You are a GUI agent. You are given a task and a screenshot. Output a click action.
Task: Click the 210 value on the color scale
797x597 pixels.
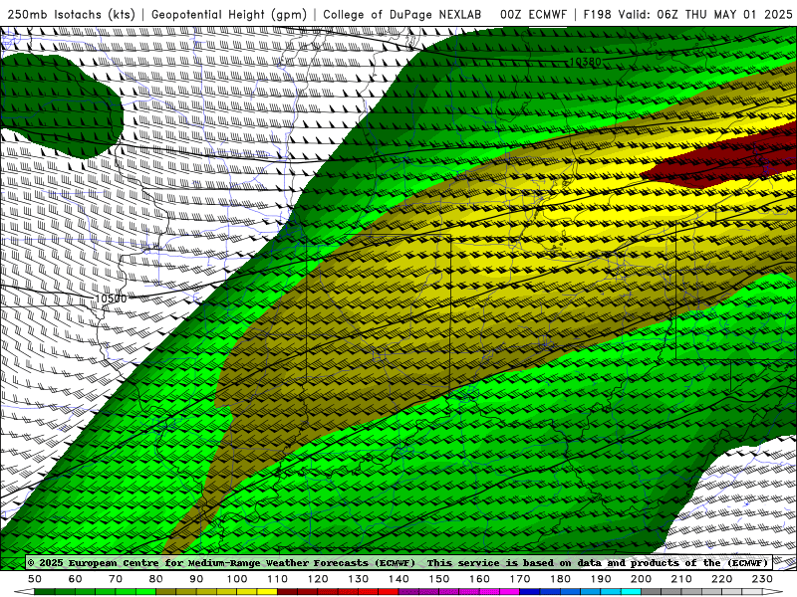[681, 579]
